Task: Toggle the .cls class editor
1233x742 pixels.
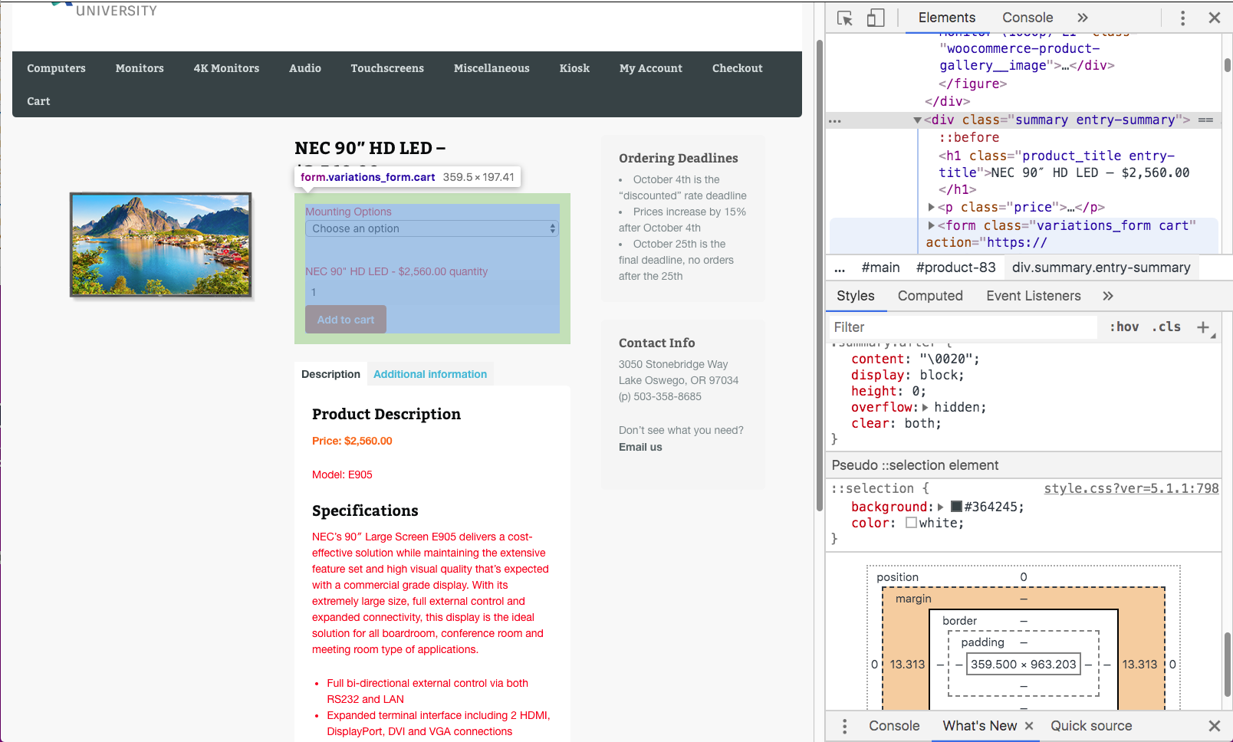Action: click(x=1166, y=327)
